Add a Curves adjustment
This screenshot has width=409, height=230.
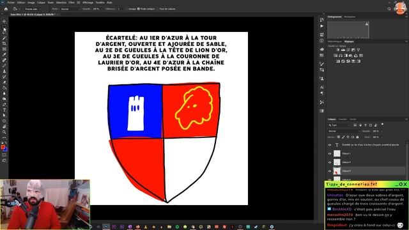click(x=348, y=50)
